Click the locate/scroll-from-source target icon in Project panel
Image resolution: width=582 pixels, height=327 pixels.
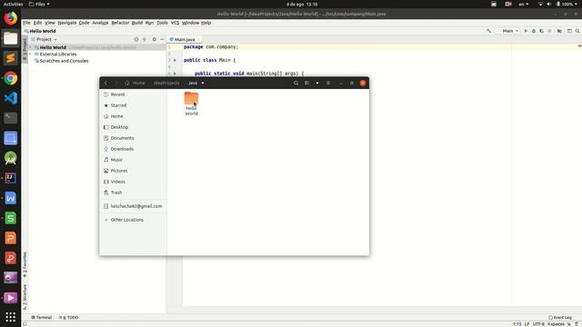point(136,39)
